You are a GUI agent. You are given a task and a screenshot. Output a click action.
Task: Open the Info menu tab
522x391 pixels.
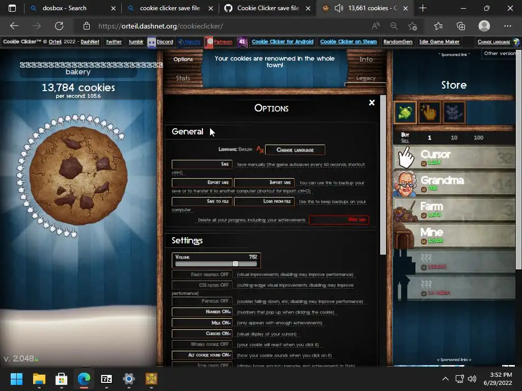pyautogui.click(x=366, y=59)
